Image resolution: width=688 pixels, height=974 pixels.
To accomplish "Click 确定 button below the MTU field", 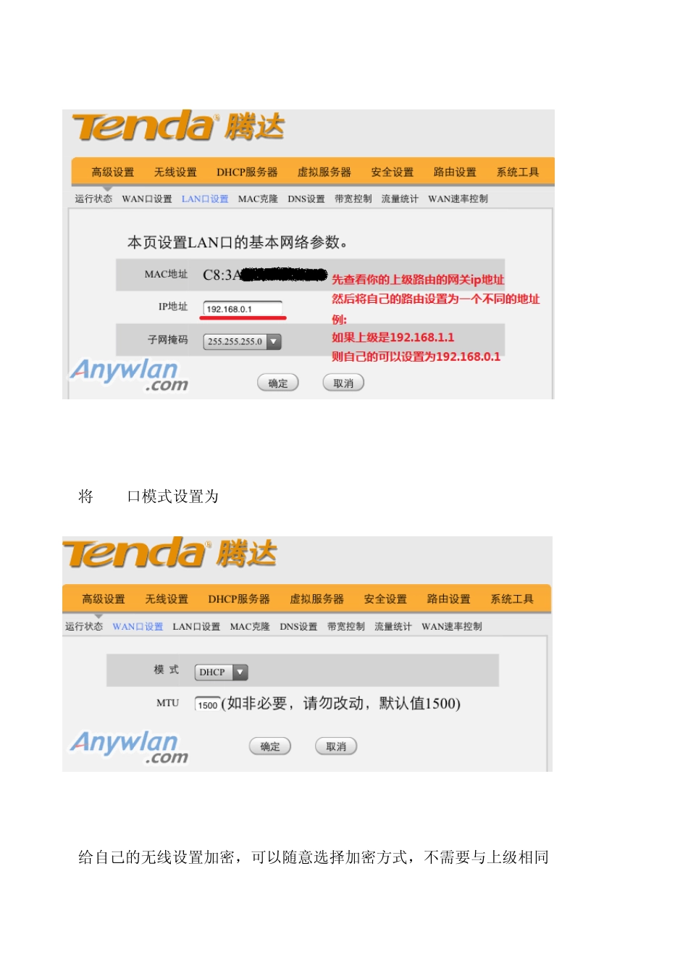I will [270, 746].
